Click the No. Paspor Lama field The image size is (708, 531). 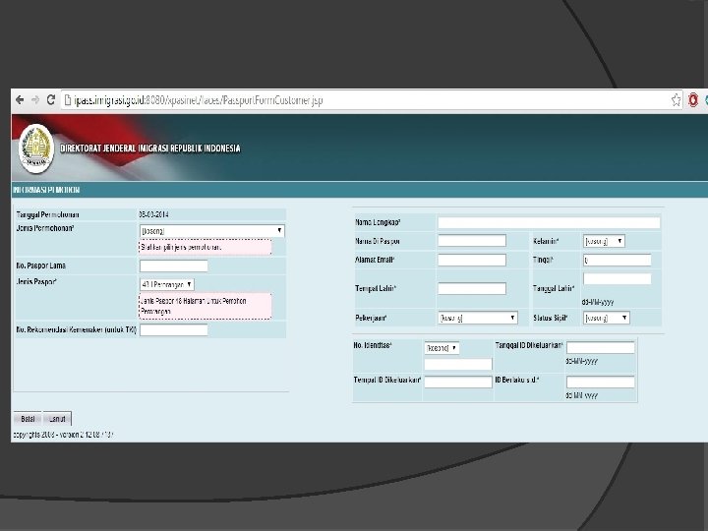[x=173, y=265]
